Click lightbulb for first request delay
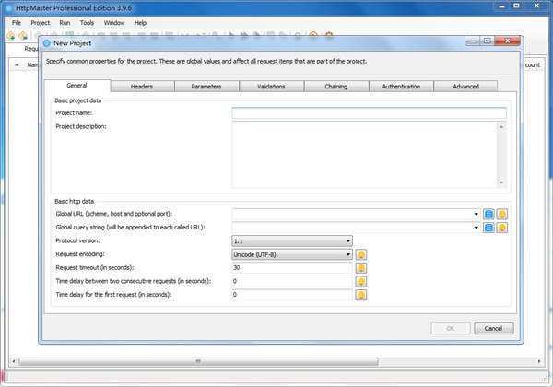The height and width of the screenshot is (387, 553). (361, 295)
